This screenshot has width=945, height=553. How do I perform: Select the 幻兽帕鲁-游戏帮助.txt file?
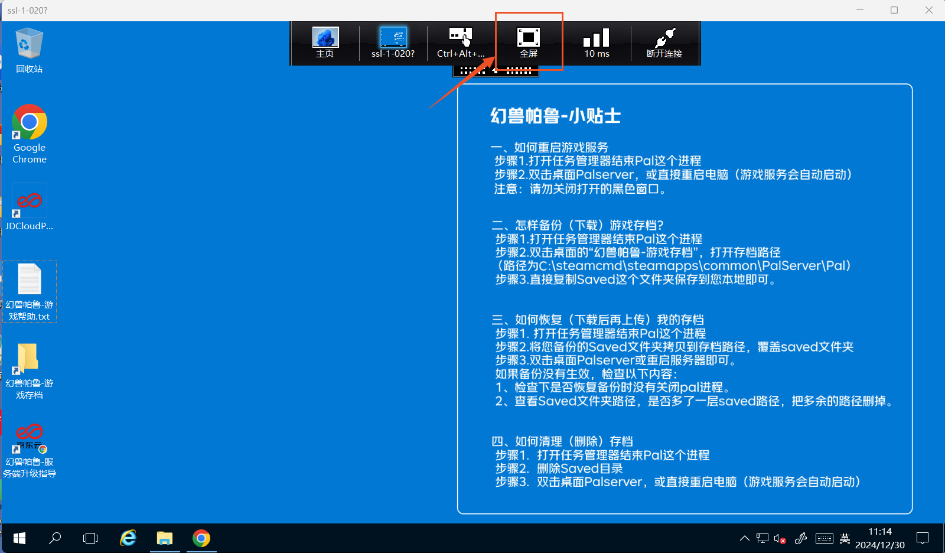point(30,292)
